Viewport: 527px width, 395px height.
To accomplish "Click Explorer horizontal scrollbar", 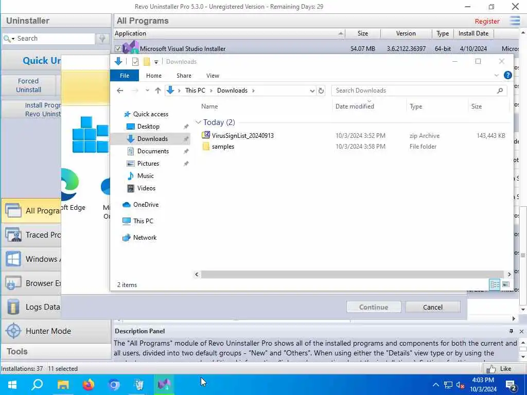I will tap(352, 274).
